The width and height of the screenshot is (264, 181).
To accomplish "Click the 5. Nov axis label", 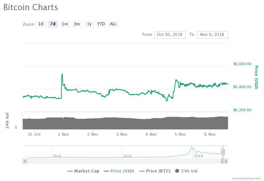I will tap(180, 134).
